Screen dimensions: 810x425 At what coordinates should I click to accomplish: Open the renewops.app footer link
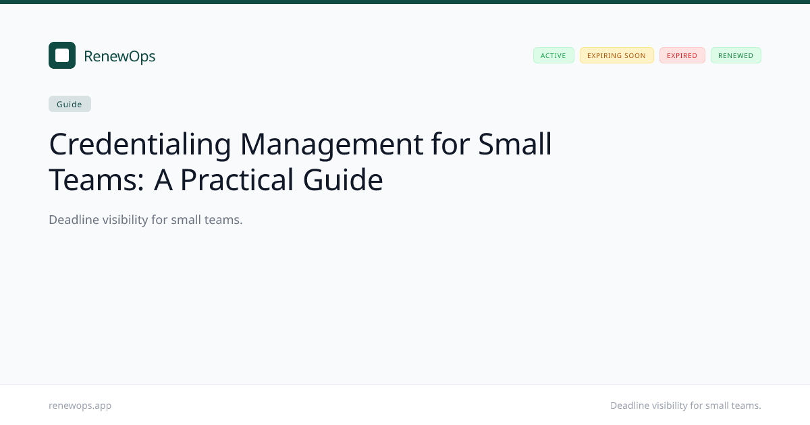80,405
